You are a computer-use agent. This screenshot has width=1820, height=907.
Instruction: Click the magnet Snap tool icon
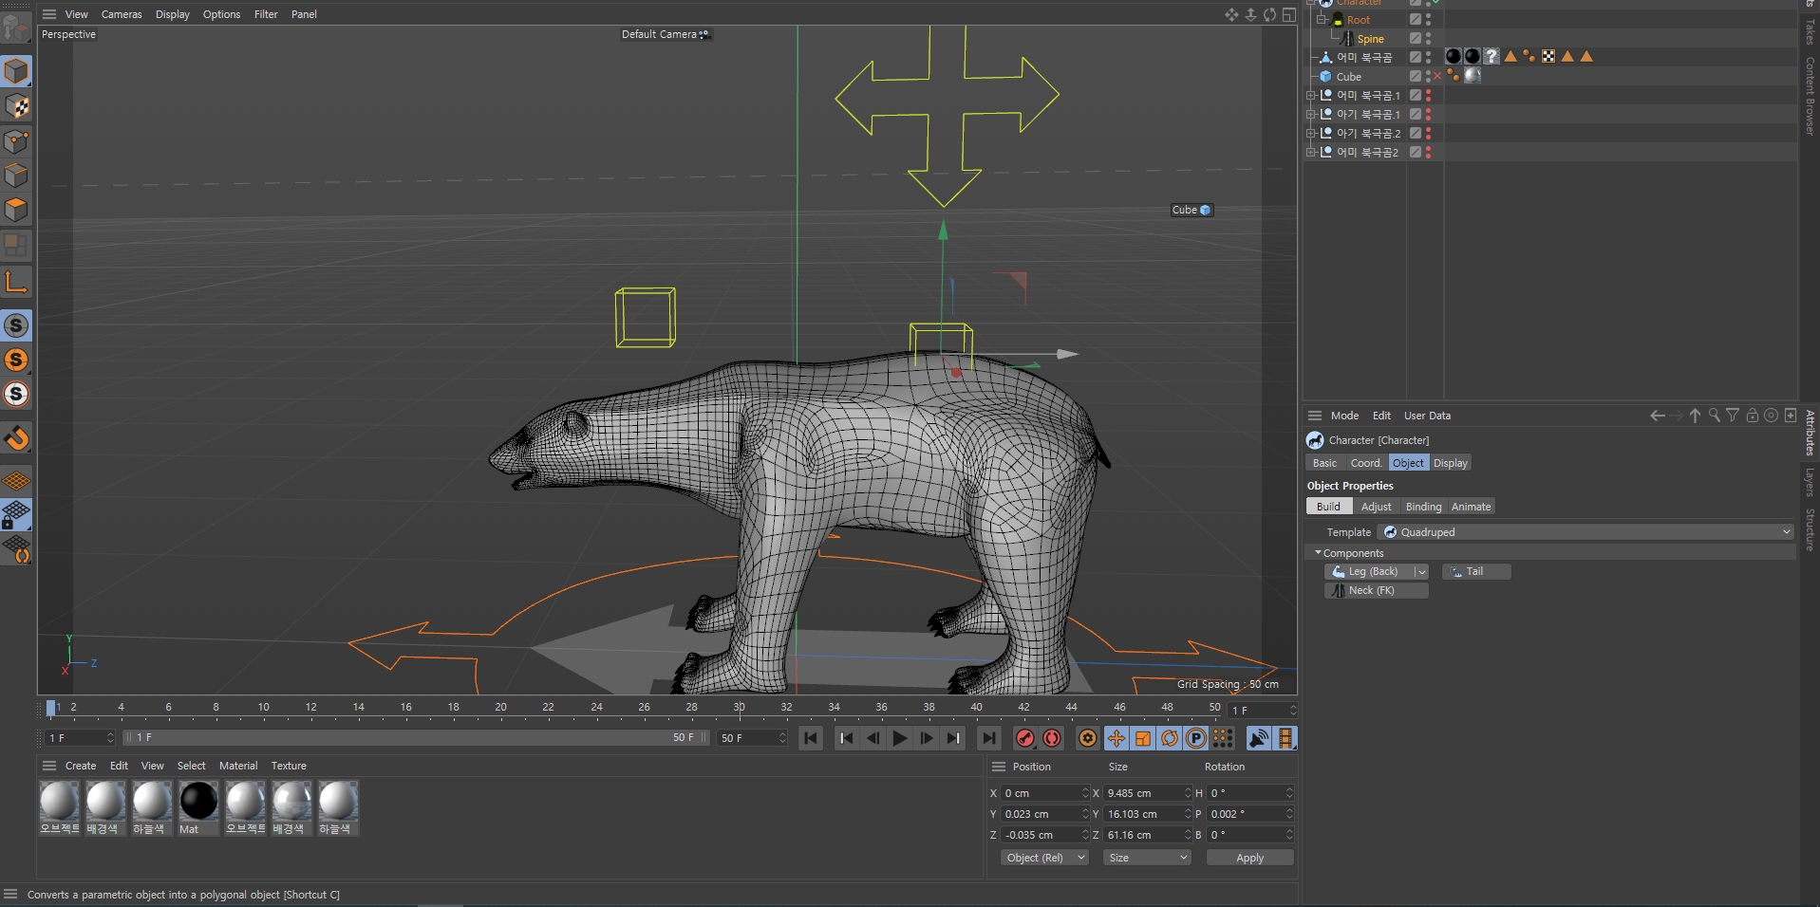[16, 438]
